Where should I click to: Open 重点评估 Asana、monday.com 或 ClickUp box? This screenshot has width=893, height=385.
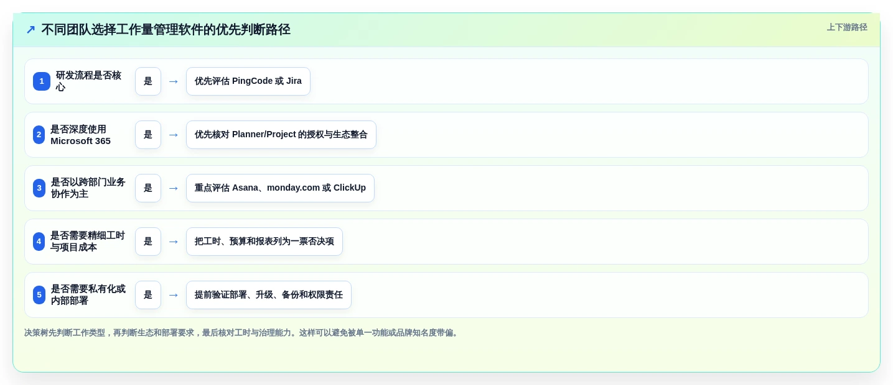point(280,188)
